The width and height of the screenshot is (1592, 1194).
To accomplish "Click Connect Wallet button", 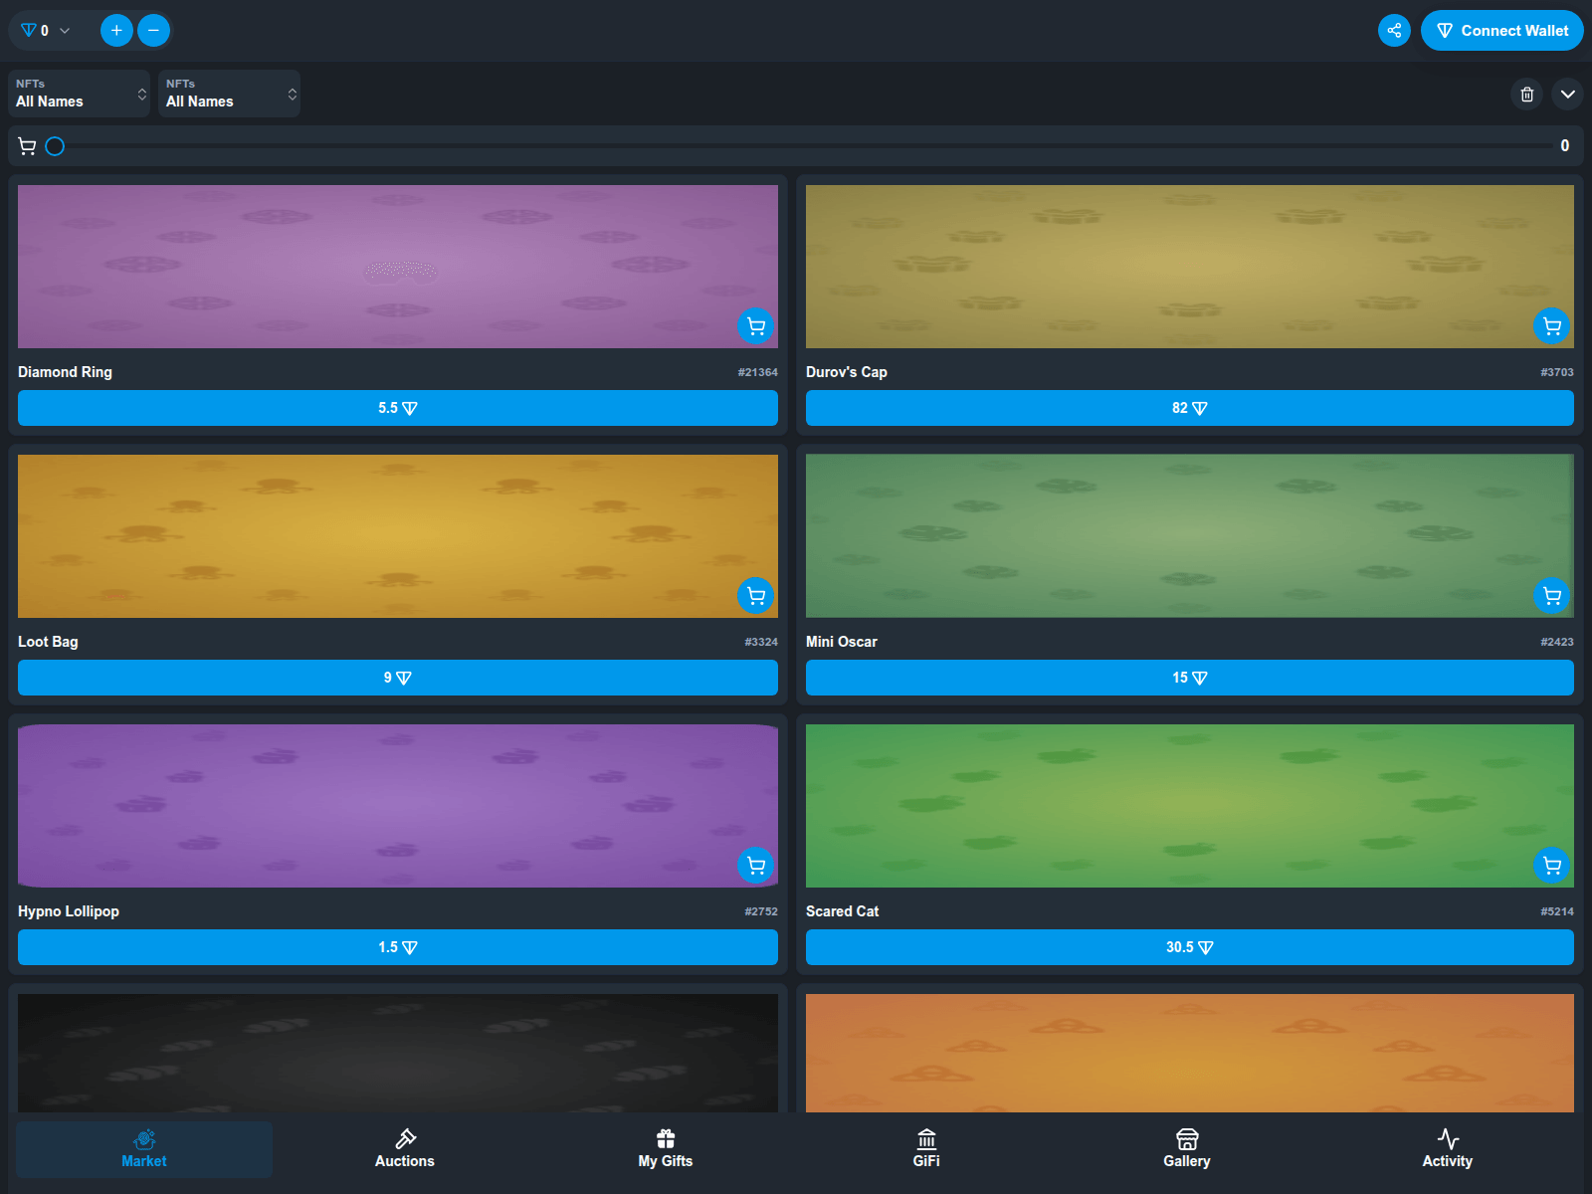I will pyautogui.click(x=1501, y=31).
